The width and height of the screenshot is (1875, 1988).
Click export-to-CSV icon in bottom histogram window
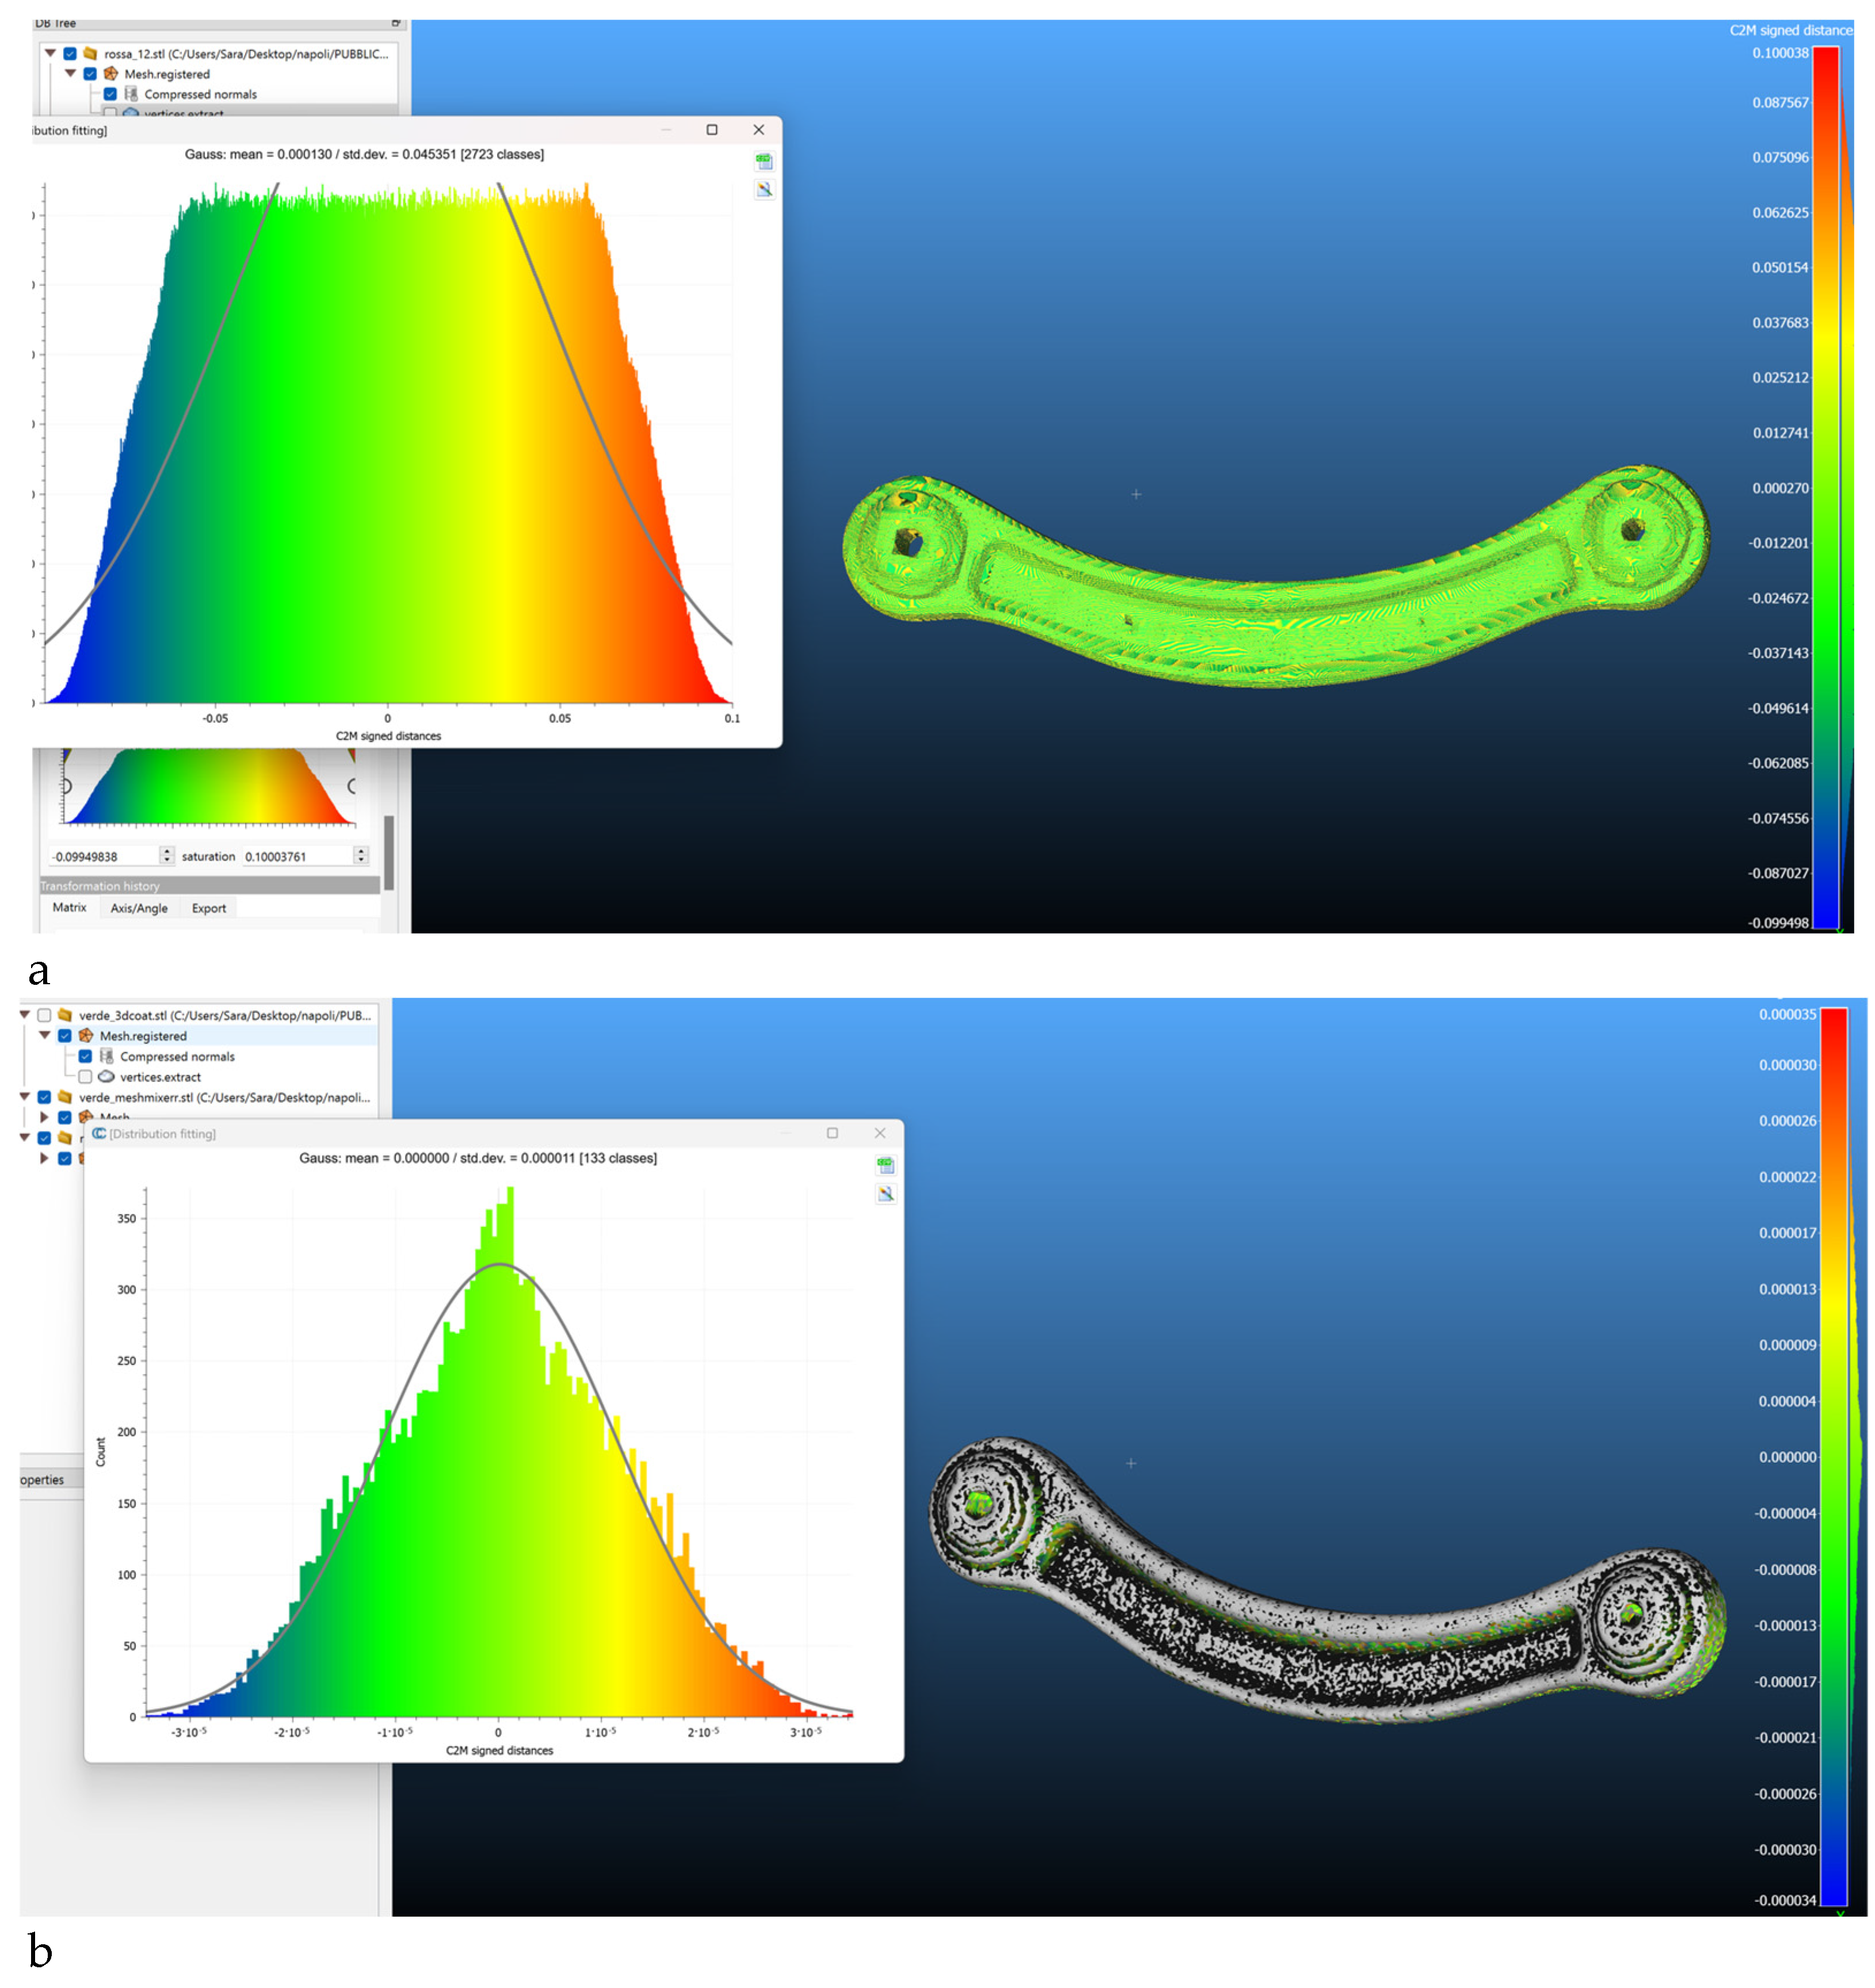(x=885, y=1164)
